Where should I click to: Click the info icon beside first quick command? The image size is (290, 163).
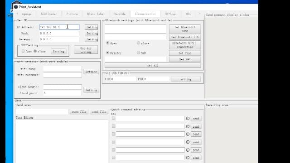[188, 119]
